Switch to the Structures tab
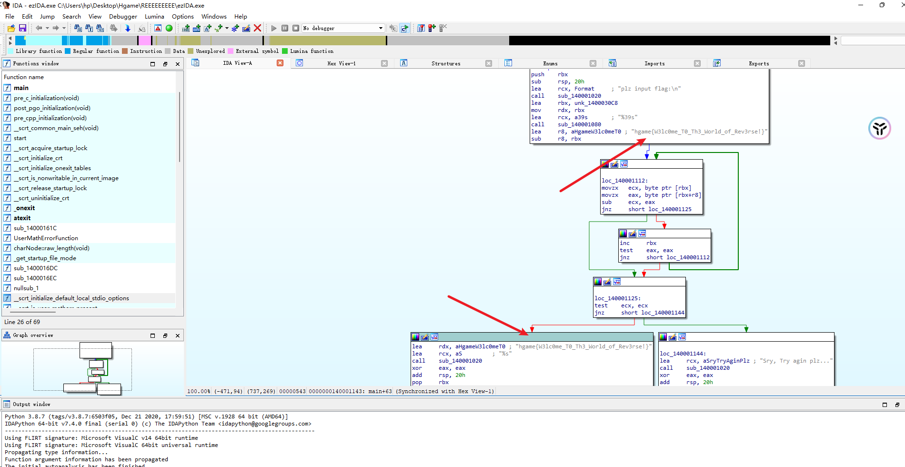This screenshot has height=467, width=905. pos(446,63)
